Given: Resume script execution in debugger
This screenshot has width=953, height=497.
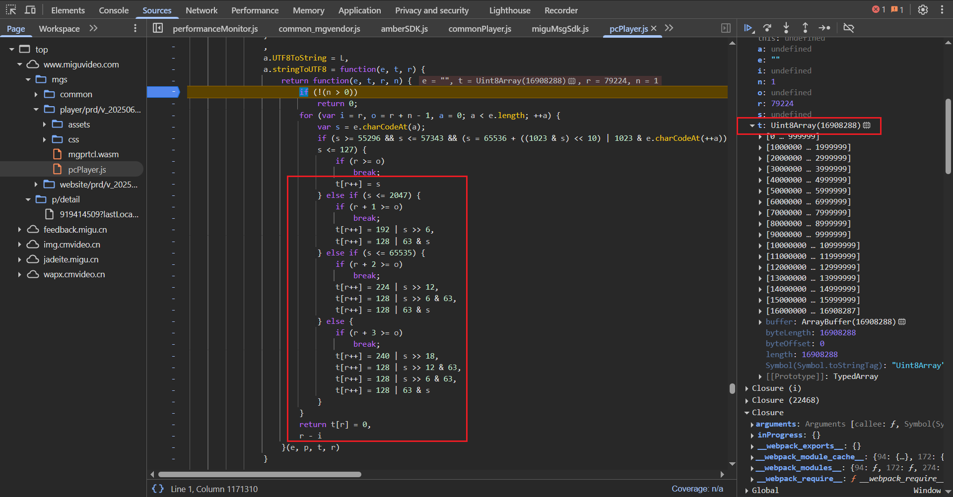Looking at the screenshot, I should (749, 28).
